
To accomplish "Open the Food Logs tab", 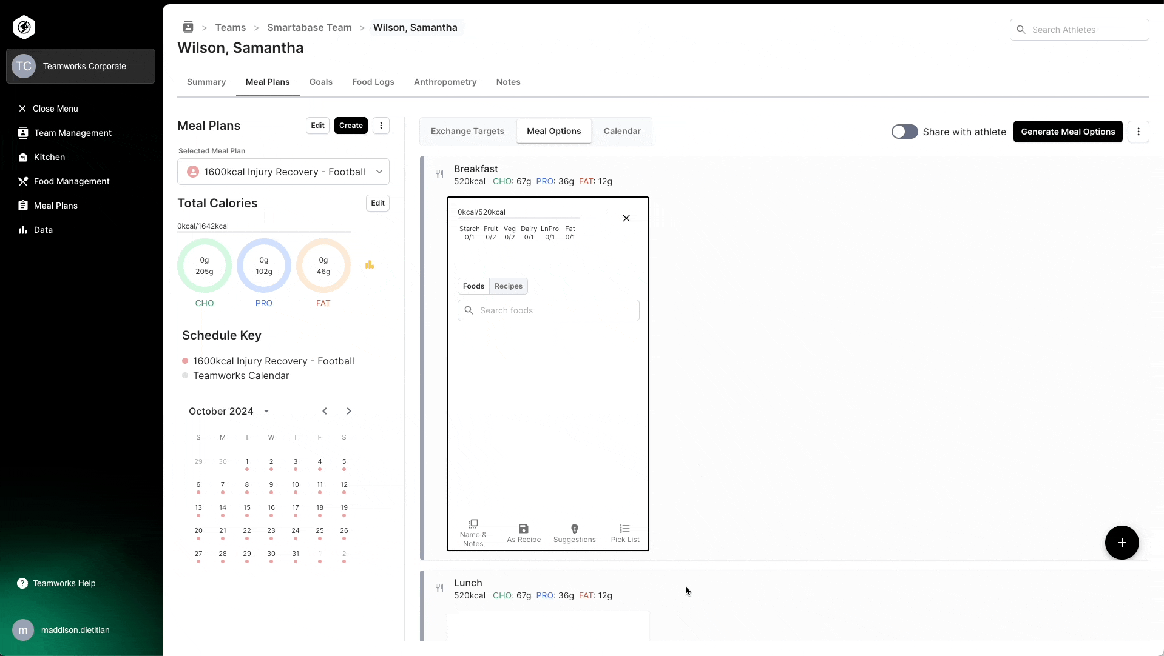I will 373,82.
